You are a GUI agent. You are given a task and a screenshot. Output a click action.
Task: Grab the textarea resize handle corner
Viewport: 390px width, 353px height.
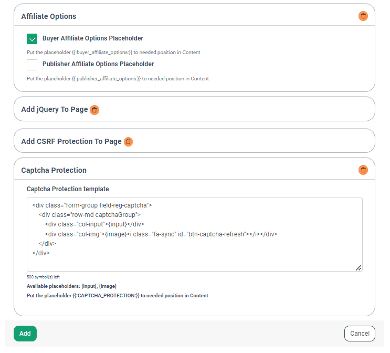359,267
